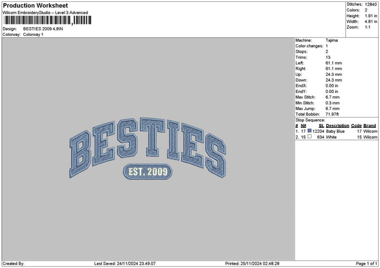The width and height of the screenshot is (380, 268).
Task: Click the Stitches value 12840
Action: [370, 4]
